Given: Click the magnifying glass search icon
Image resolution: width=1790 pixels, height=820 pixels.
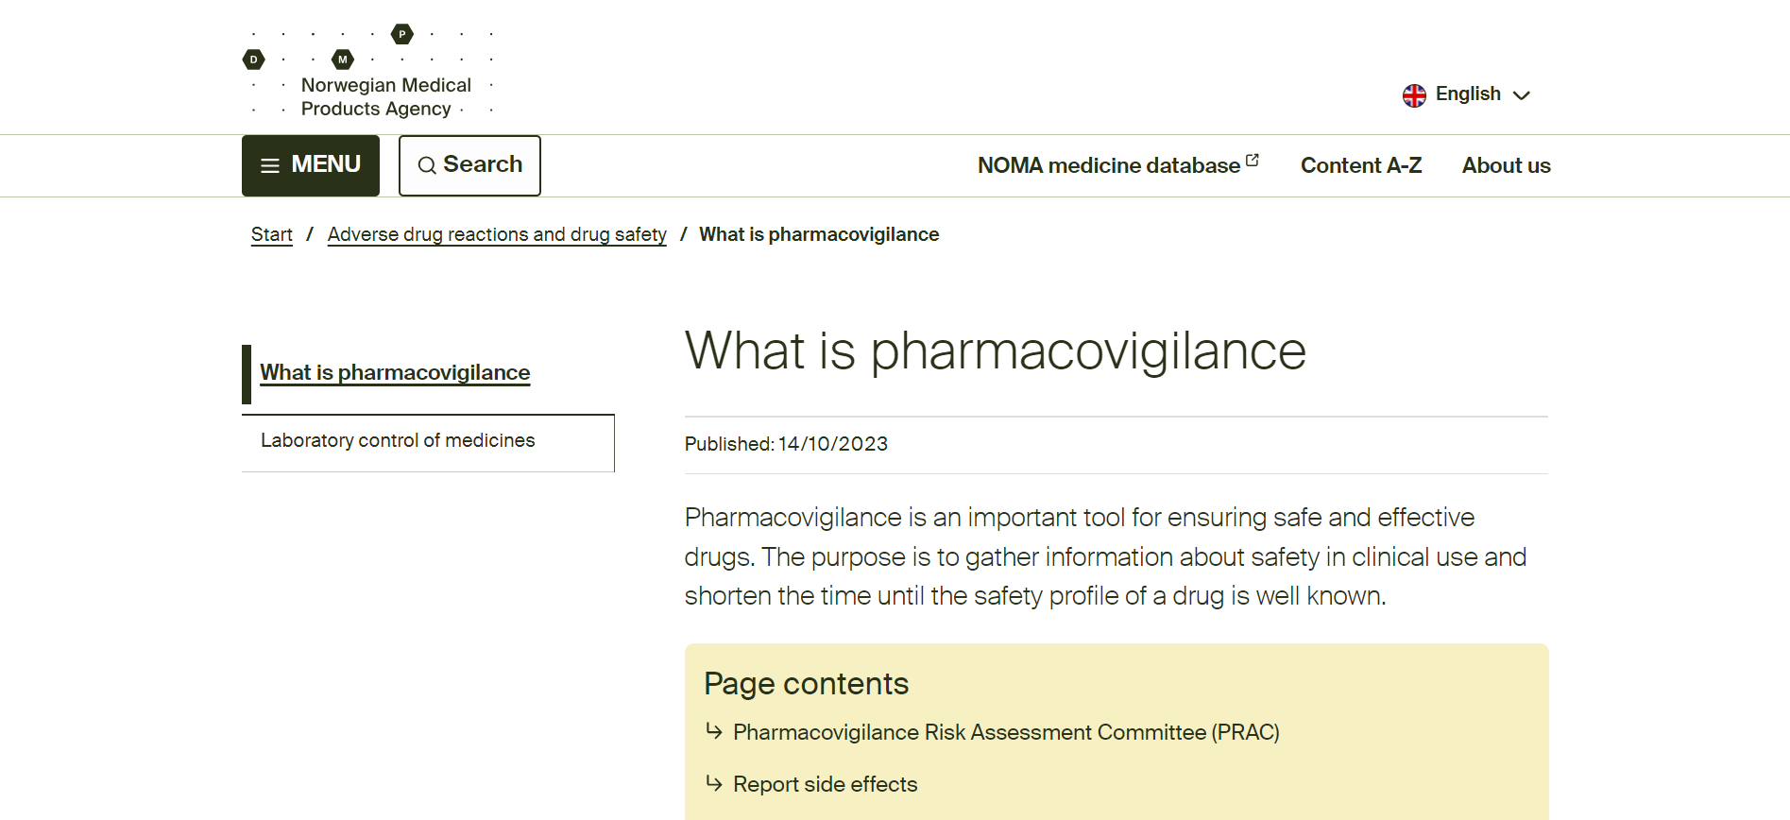Looking at the screenshot, I should [427, 166].
